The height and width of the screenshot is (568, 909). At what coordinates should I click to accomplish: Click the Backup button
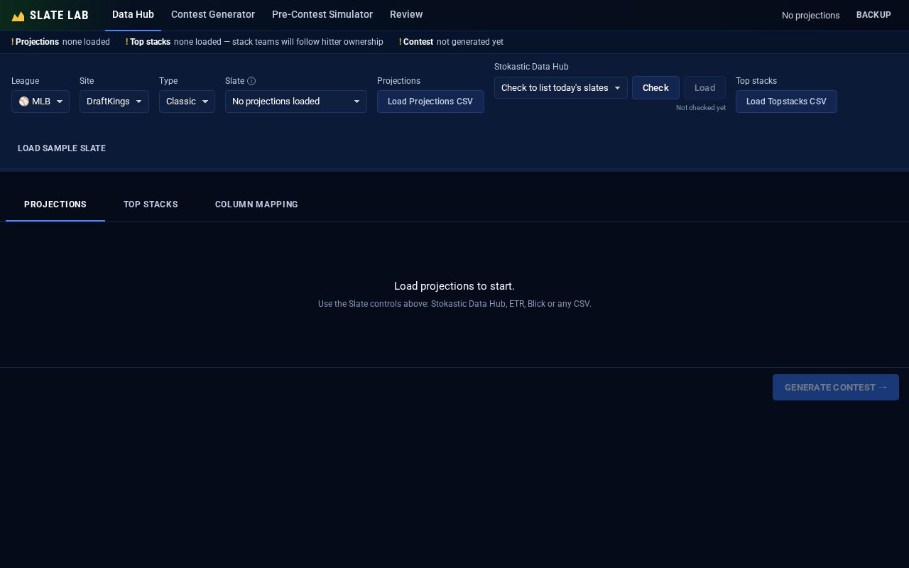point(873,15)
